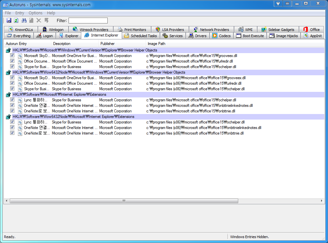The image size is (328, 243).
Task: Click the Find binoculars icon
Action: [24, 21]
